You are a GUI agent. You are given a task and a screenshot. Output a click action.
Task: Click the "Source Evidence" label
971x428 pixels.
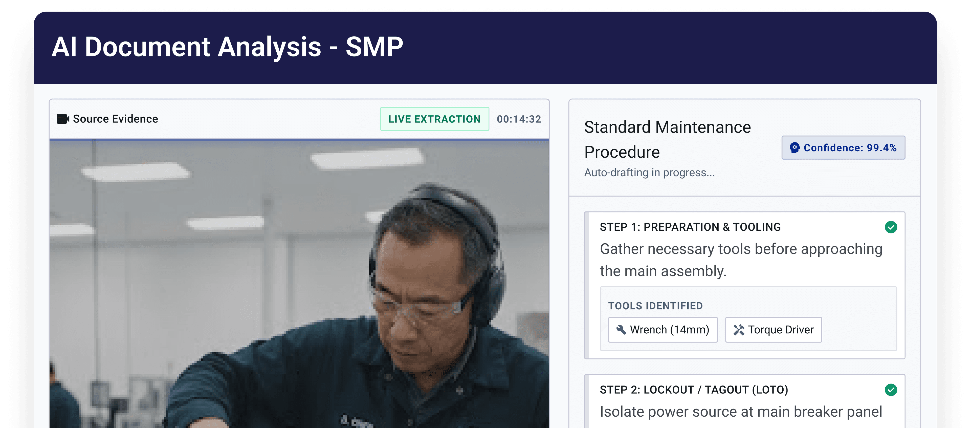click(115, 119)
